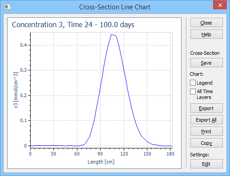
Task: Close the dialog with the red X
Action: point(220,5)
